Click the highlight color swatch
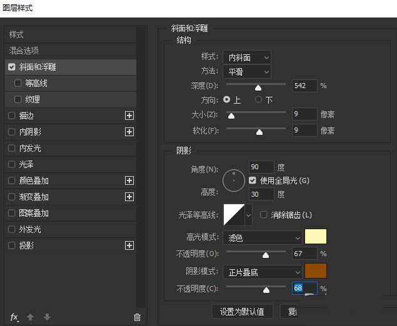Viewport: 397px width, 326px height. (316, 237)
